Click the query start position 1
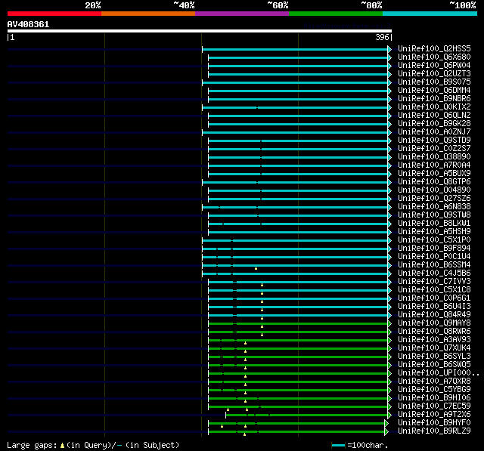 pos(12,37)
